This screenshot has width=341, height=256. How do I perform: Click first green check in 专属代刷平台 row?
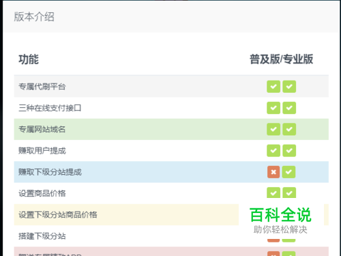(273, 87)
